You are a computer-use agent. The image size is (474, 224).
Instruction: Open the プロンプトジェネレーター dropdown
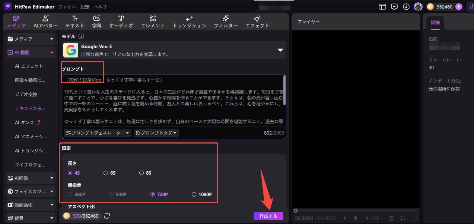coord(97,132)
